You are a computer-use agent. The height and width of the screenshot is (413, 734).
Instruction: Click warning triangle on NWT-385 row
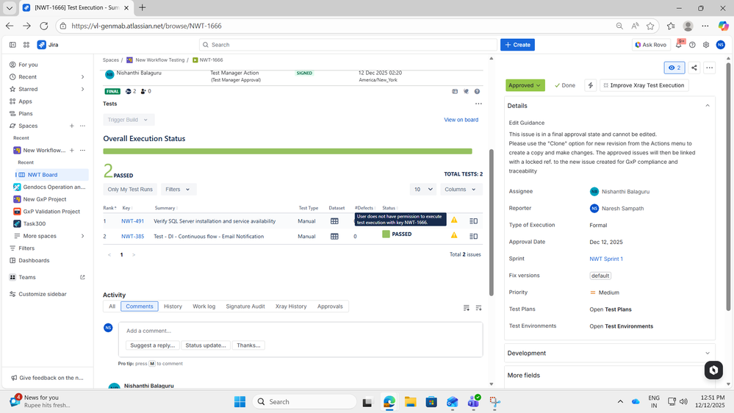pos(454,235)
